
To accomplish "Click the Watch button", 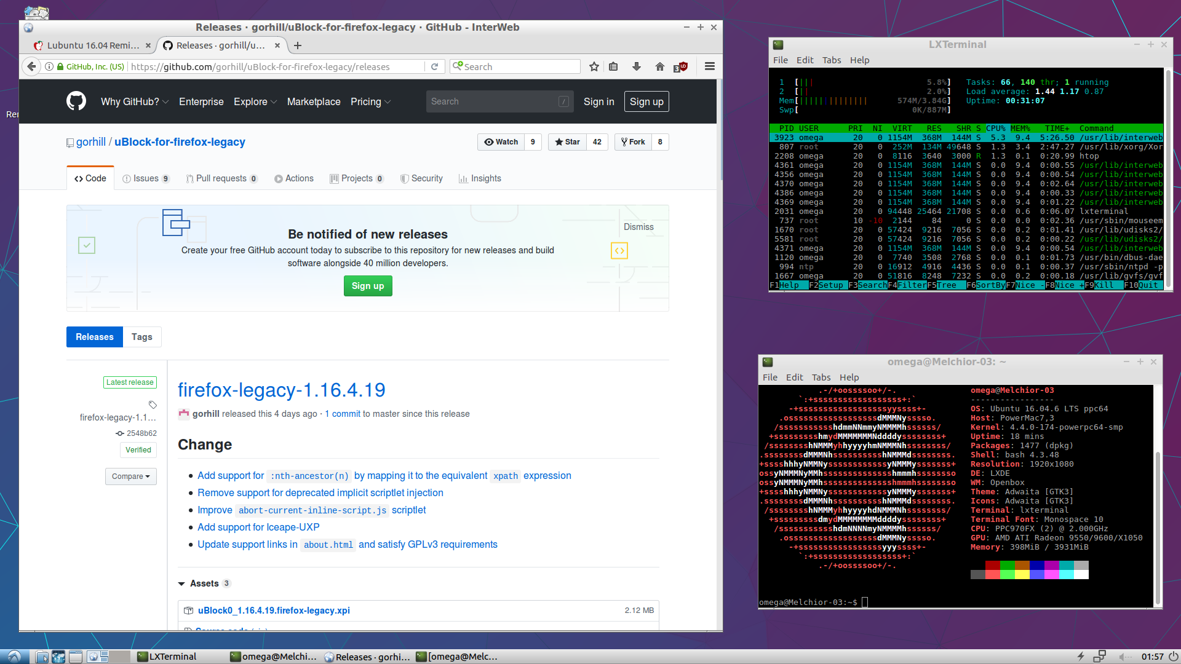I will tap(501, 142).
